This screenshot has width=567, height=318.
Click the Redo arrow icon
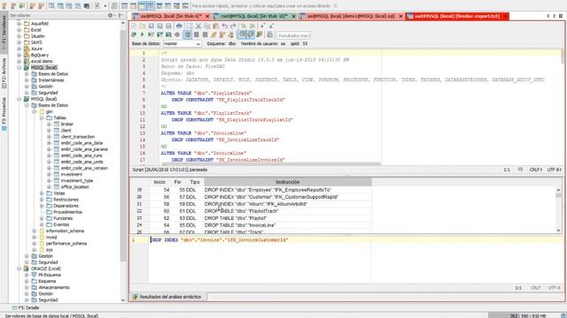pyautogui.click(x=233, y=26)
